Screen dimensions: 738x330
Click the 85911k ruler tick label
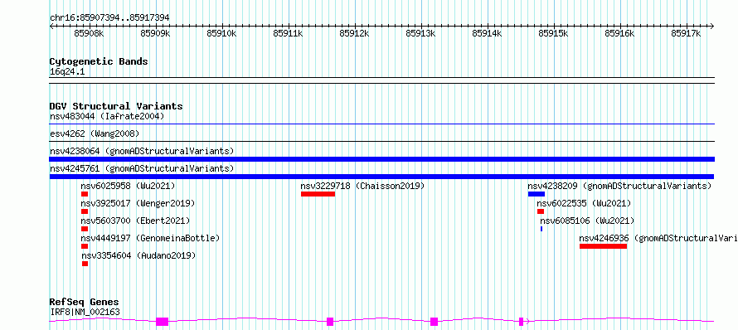pos(288,33)
